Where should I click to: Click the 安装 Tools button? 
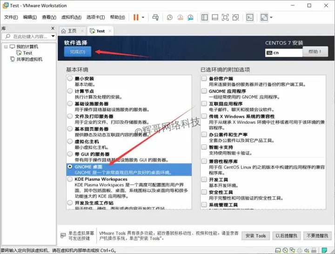[255, 236]
